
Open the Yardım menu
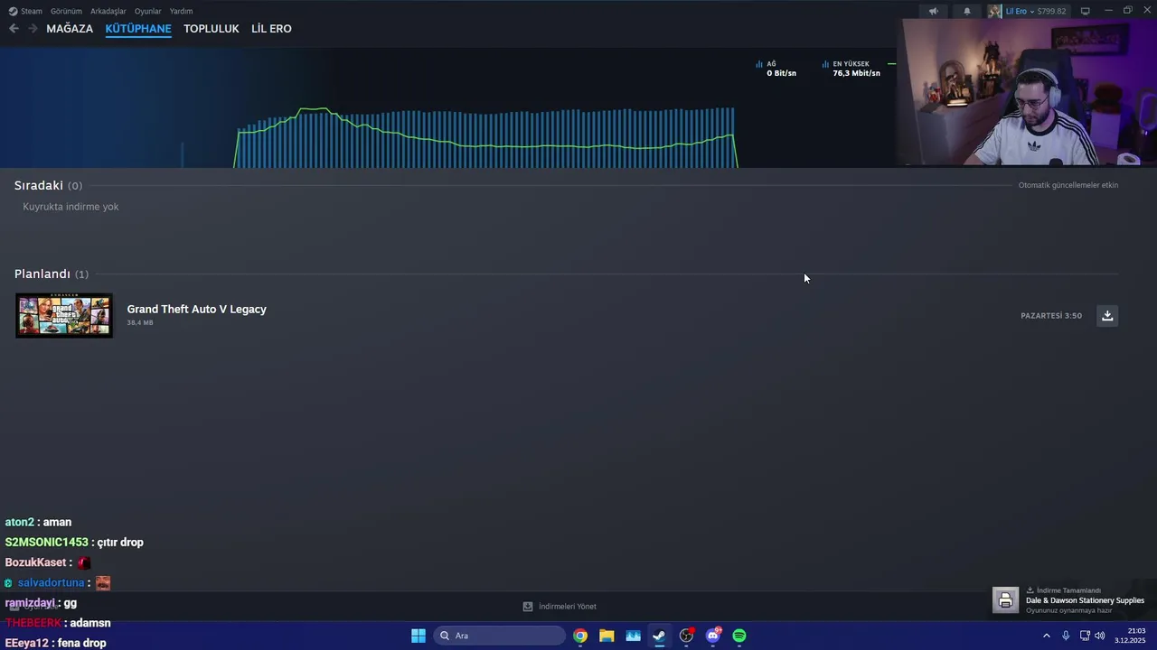(181, 11)
